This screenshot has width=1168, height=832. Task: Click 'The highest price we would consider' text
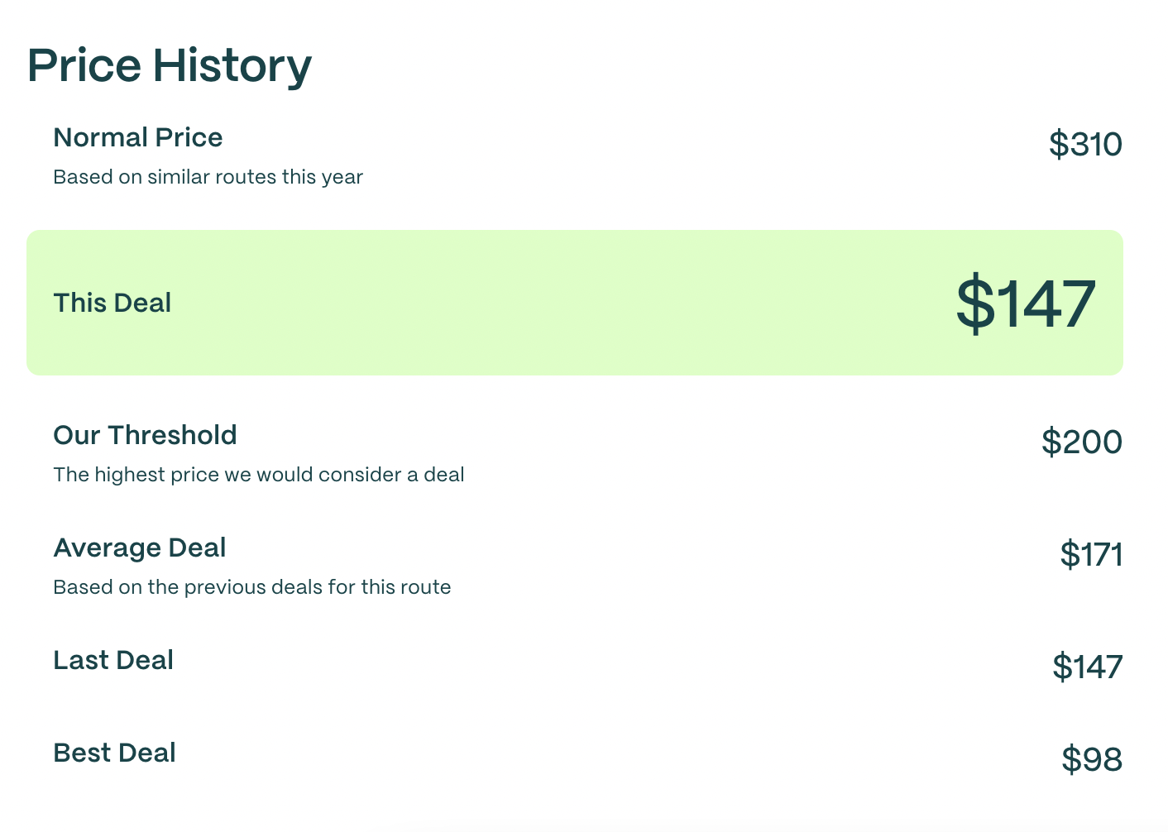(x=258, y=475)
